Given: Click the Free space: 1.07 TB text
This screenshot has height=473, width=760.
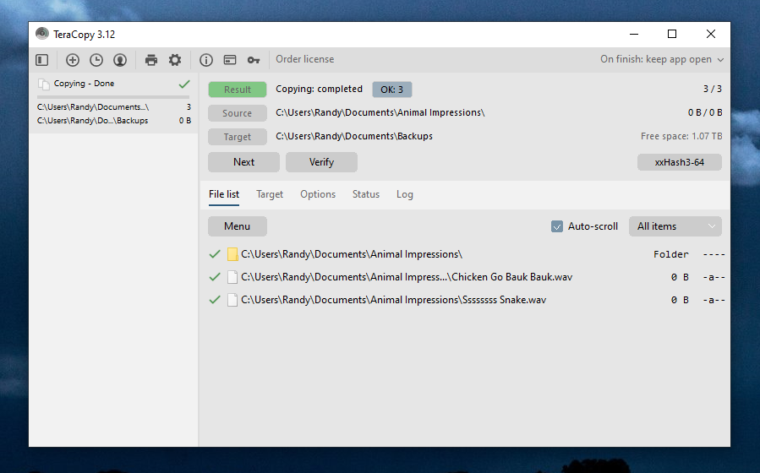Looking at the screenshot, I should click(x=681, y=136).
